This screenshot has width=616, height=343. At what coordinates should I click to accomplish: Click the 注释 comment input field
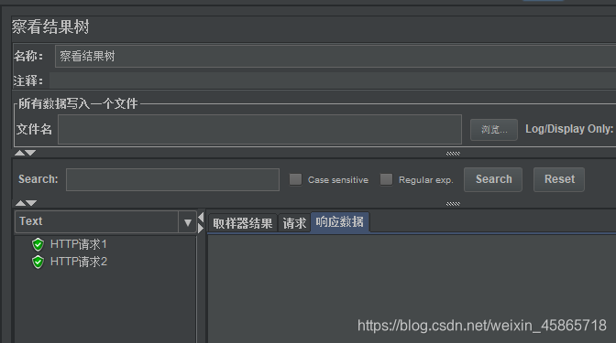pyautogui.click(x=333, y=80)
